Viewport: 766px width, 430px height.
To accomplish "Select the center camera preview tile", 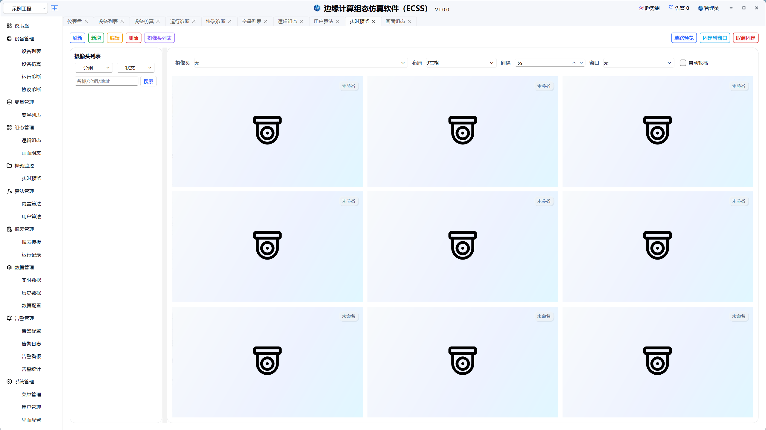I will [463, 247].
